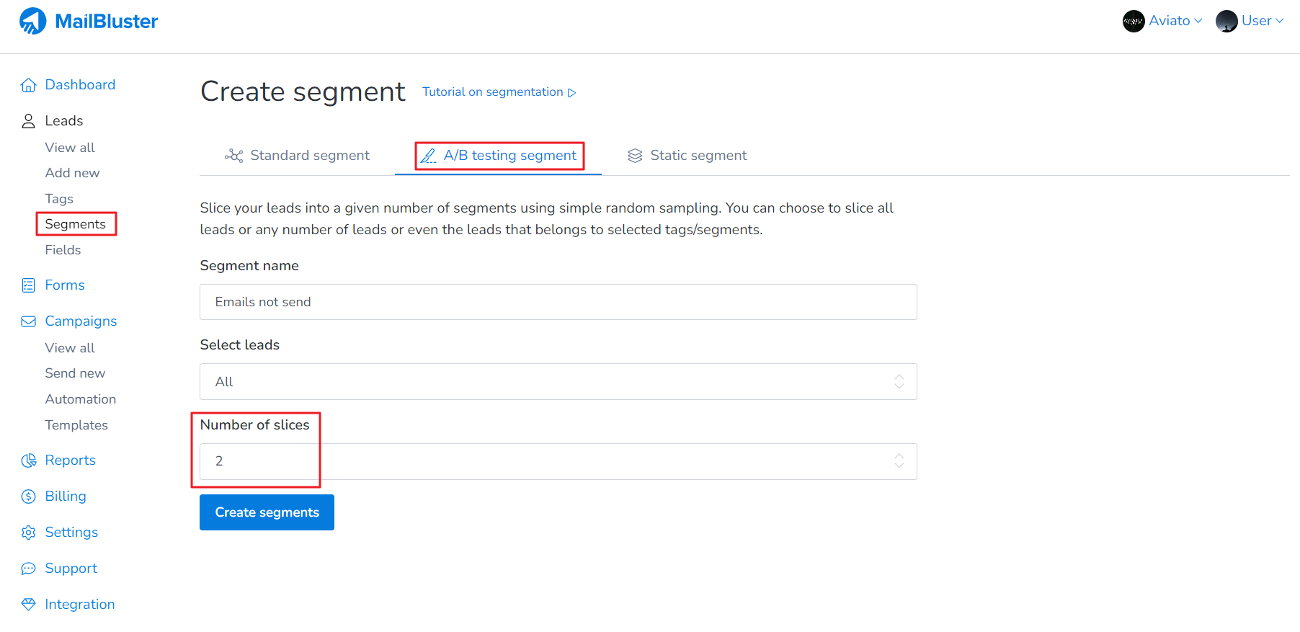Screen dimensions: 1300x632
Task: Click the MailBluster rocket logo icon
Action: coord(32,21)
